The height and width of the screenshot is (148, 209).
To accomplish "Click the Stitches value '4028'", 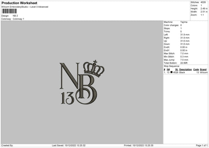I will click(203, 2).
